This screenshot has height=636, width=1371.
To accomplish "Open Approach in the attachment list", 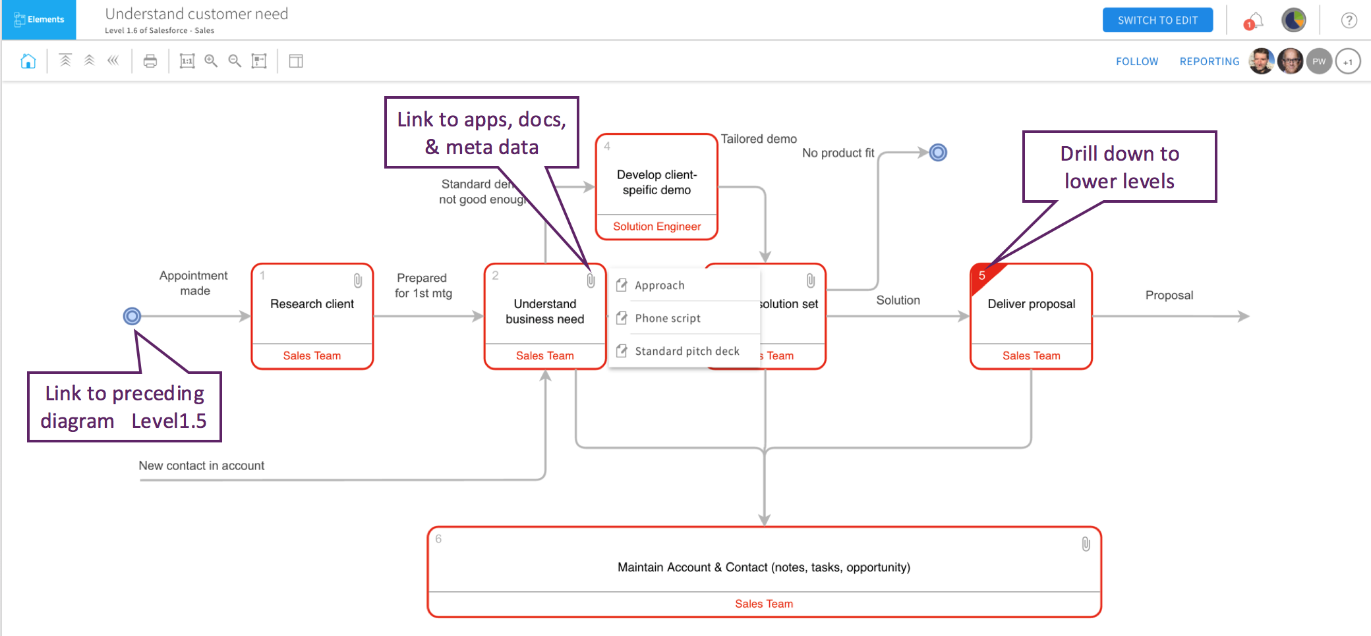I will coord(659,286).
